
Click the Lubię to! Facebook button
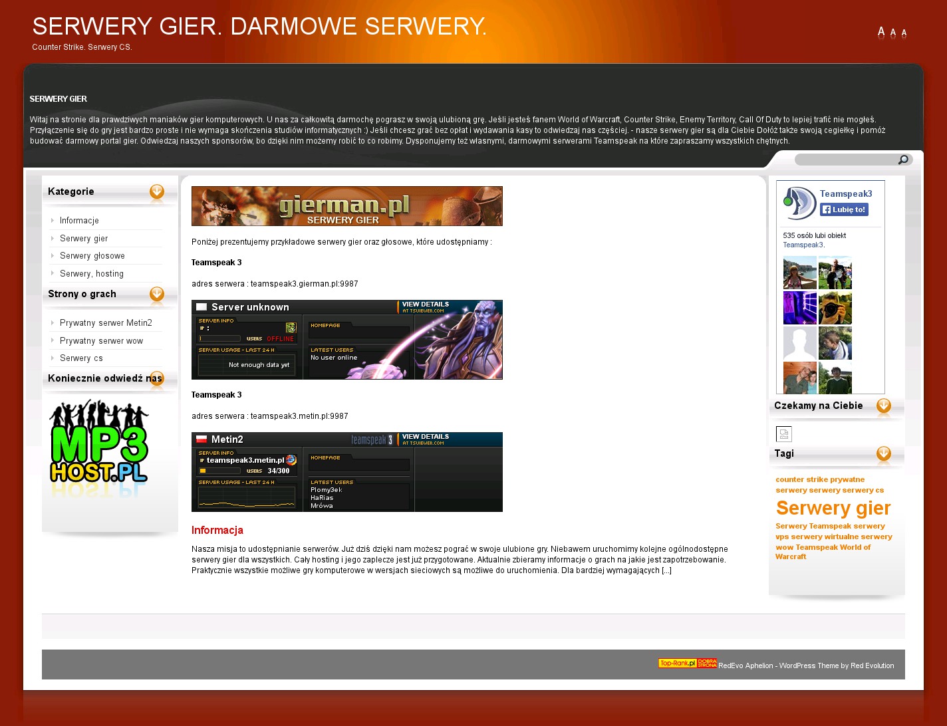844,209
